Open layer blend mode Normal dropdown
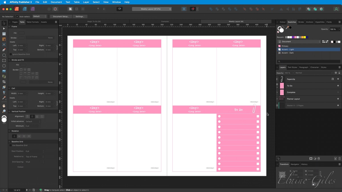Image resolution: width=342 pixels, height=192 pixels. click(x=313, y=73)
